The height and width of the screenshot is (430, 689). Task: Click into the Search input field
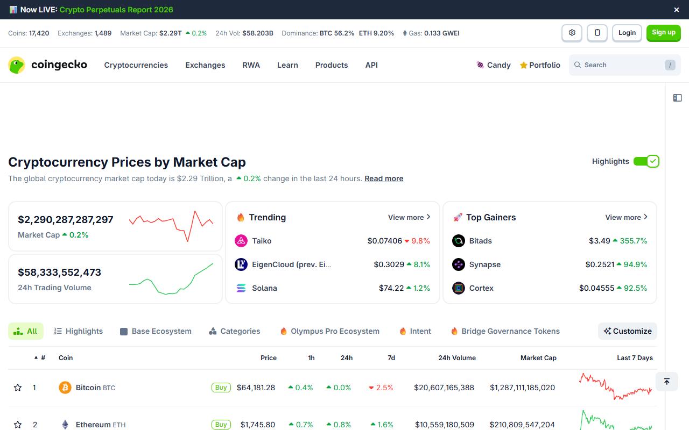[625, 65]
